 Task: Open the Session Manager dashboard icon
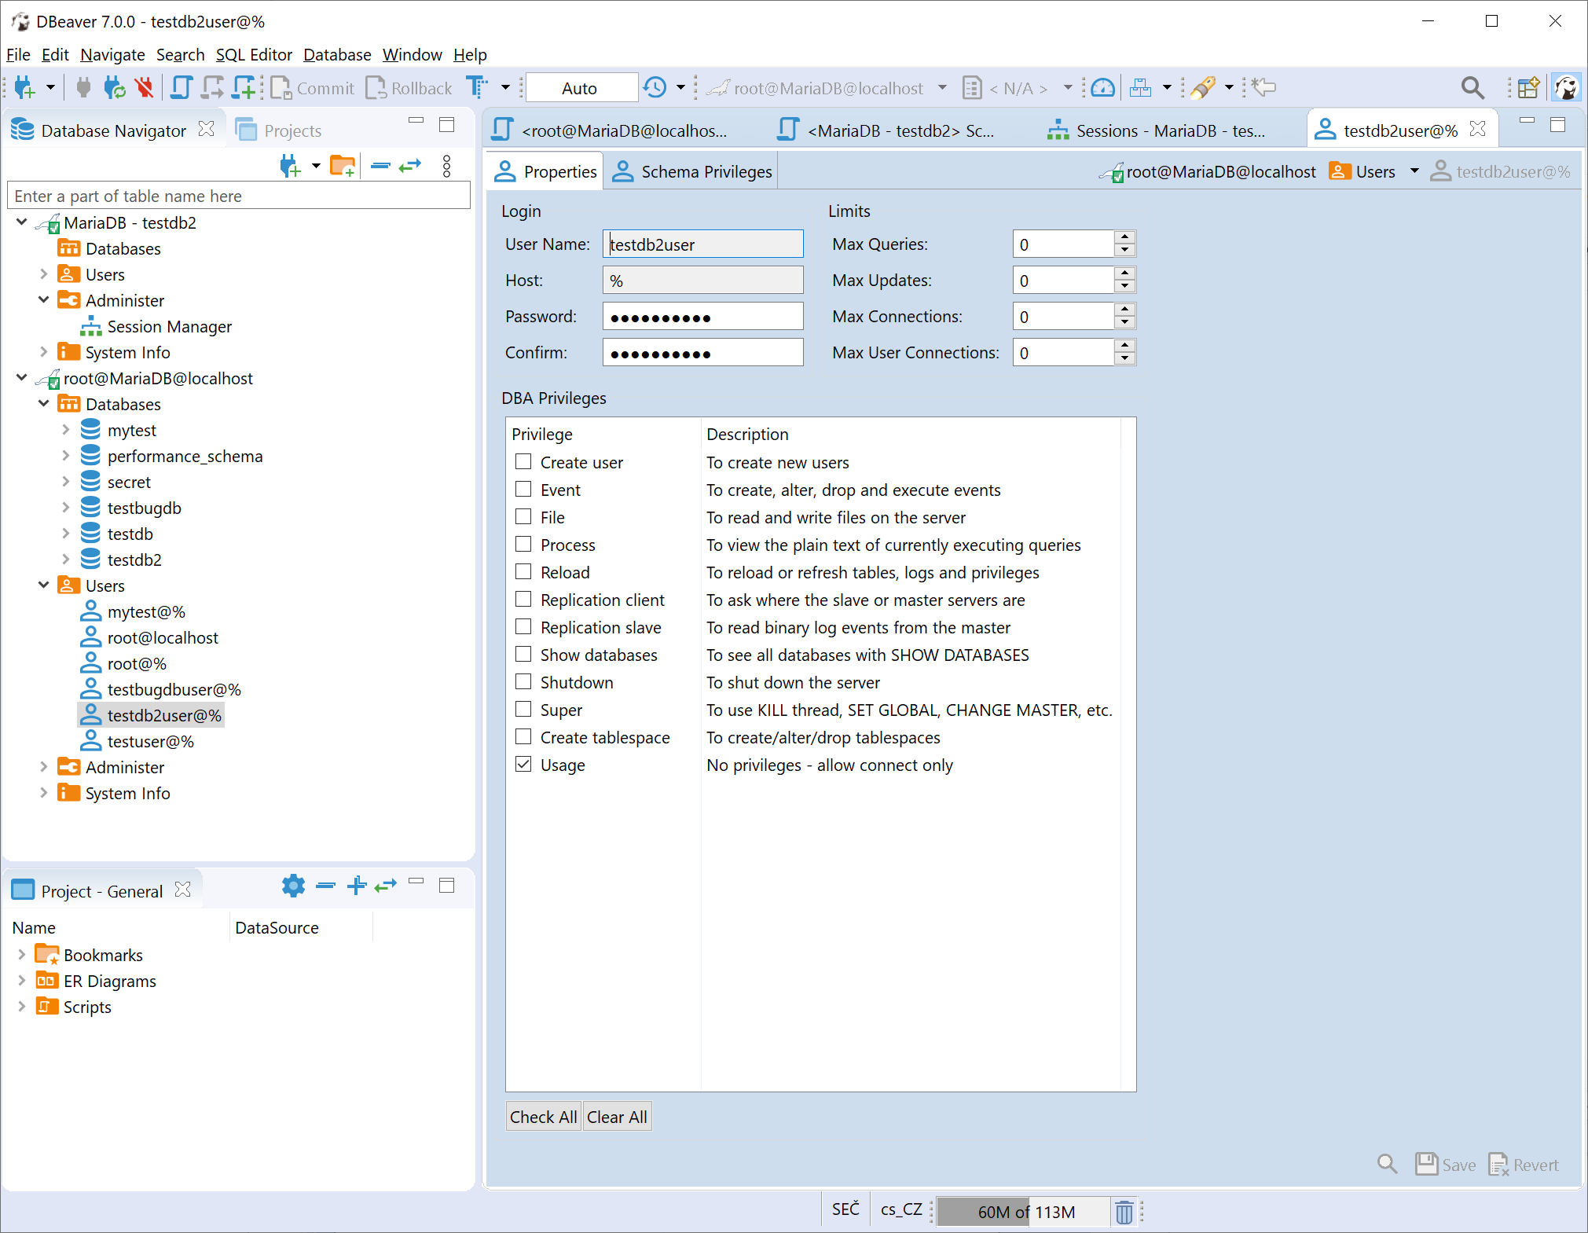point(1102,87)
